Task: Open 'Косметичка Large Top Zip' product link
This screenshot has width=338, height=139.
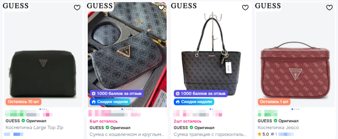Action: coord(35,128)
